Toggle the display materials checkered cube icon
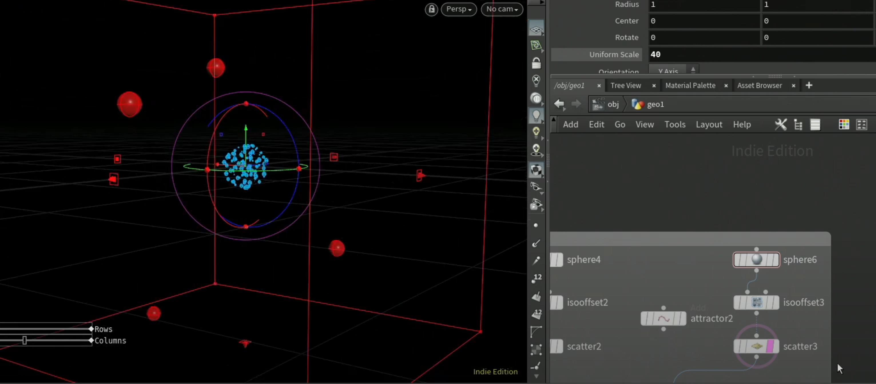The image size is (876, 384). click(536, 170)
